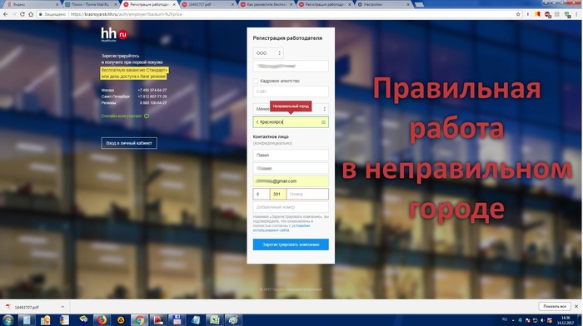Screen dimensions: 583x326
Task: Click Зарегистрировать компанию button
Action: click(291, 244)
